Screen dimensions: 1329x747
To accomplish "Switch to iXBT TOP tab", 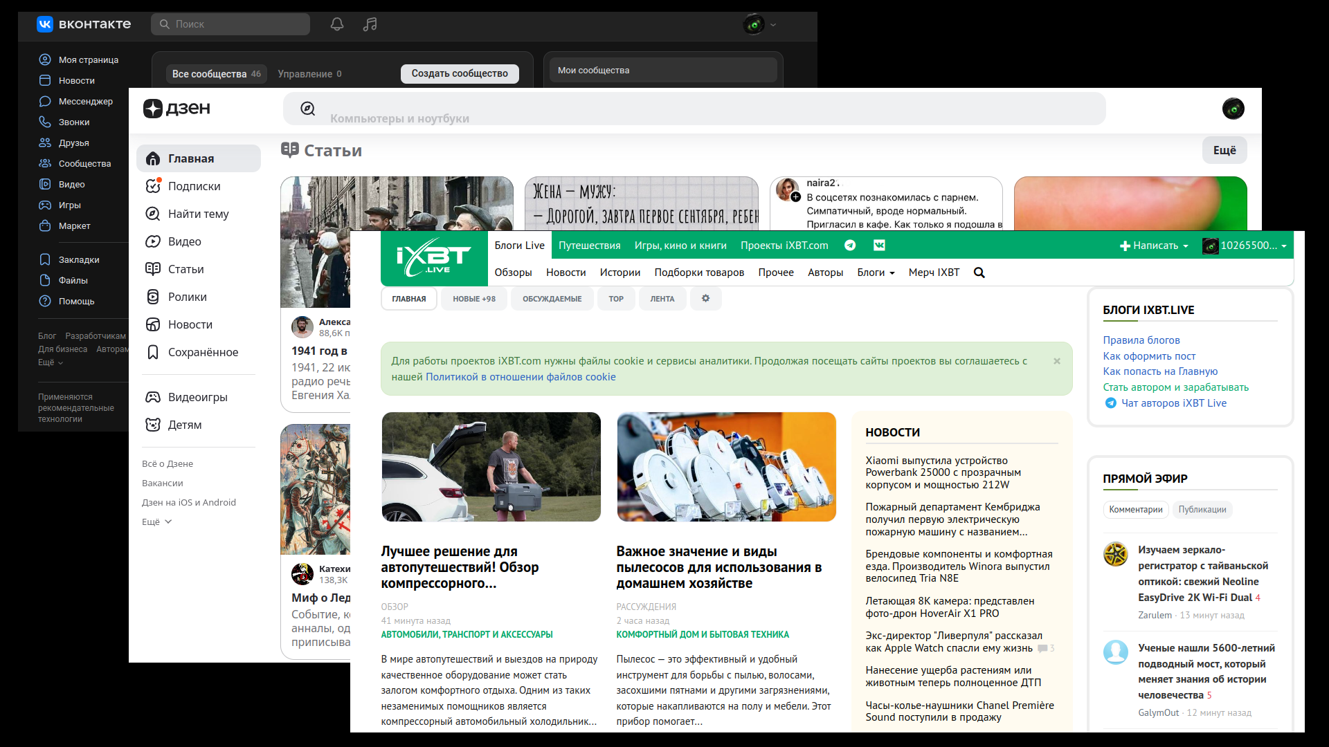I will coord(616,299).
